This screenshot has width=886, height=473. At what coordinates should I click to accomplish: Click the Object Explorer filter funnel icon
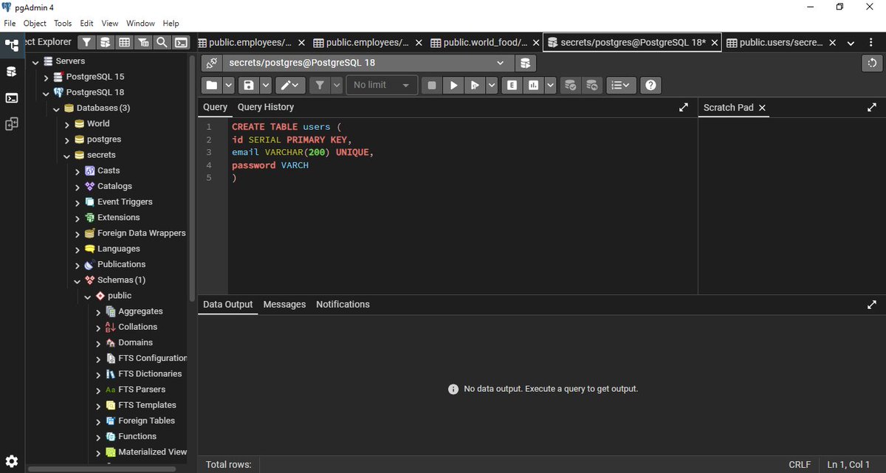pos(86,43)
